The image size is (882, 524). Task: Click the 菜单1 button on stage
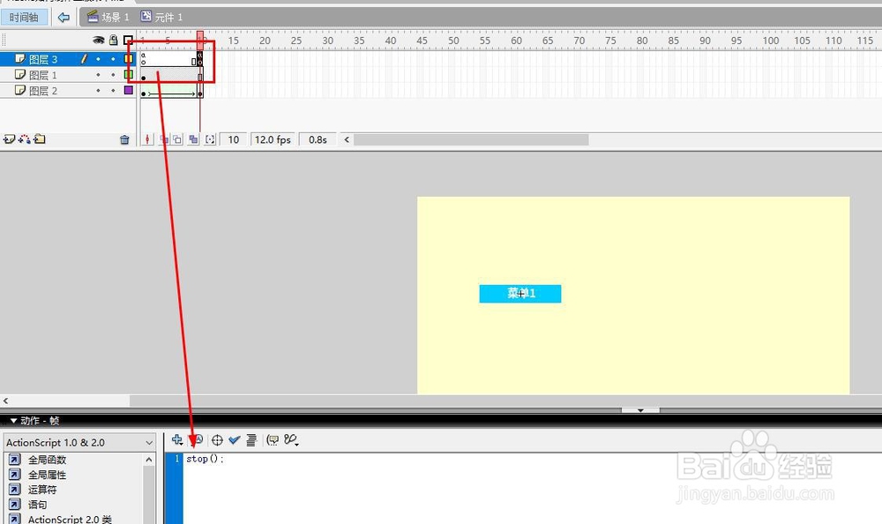(520, 293)
